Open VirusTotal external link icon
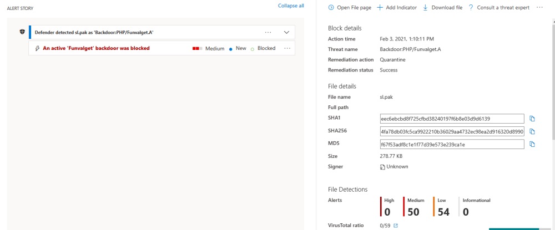Screen dimensions: 555x230 point(396,226)
